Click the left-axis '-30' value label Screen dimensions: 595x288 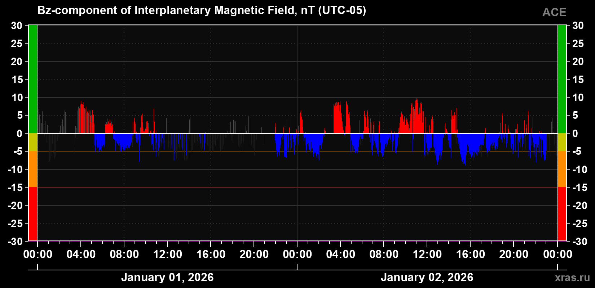[15, 242]
